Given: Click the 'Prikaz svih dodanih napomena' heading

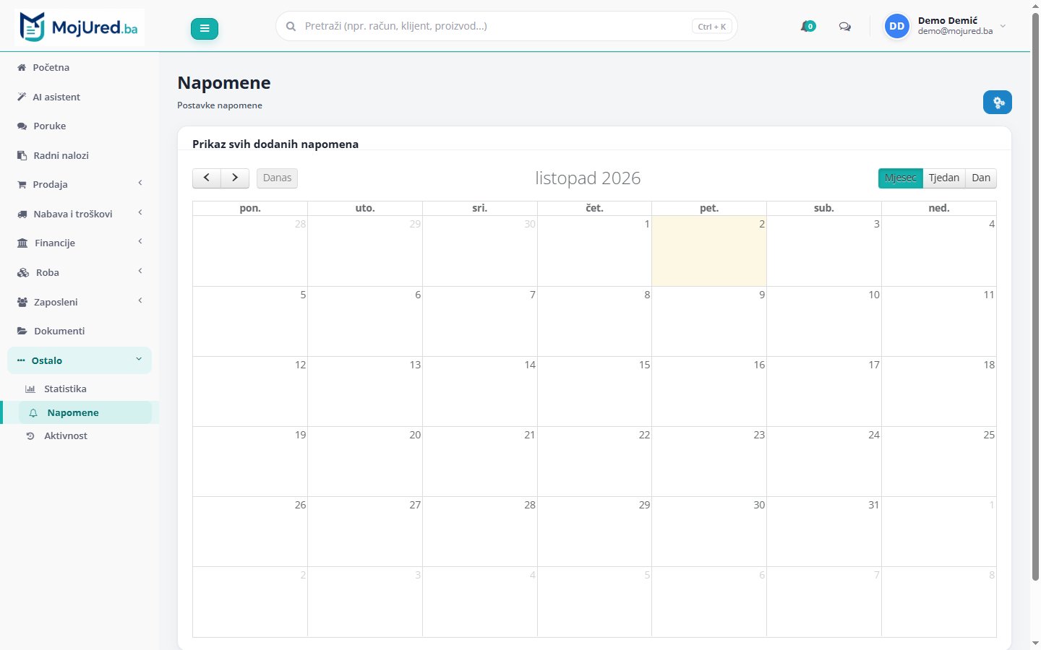Looking at the screenshot, I should (275, 144).
